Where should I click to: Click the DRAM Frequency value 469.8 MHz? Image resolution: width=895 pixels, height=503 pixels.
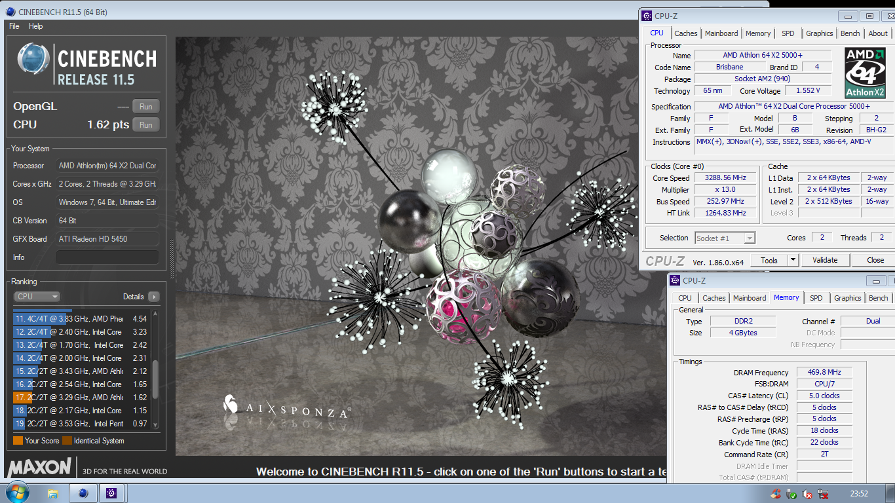pyautogui.click(x=824, y=373)
